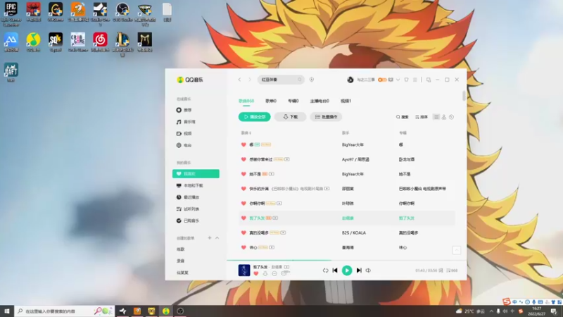This screenshot has width=563, height=317.
Task: Click the song-title column header to sort
Action: click(x=246, y=133)
